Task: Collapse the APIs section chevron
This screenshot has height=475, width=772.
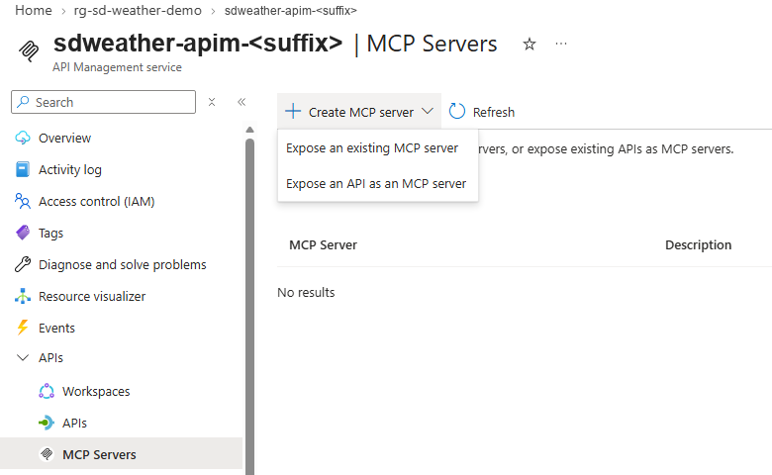Action: [x=23, y=358]
